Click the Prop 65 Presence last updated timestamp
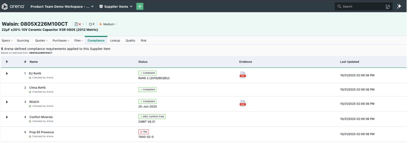This screenshot has width=408, height=143. click(357, 134)
